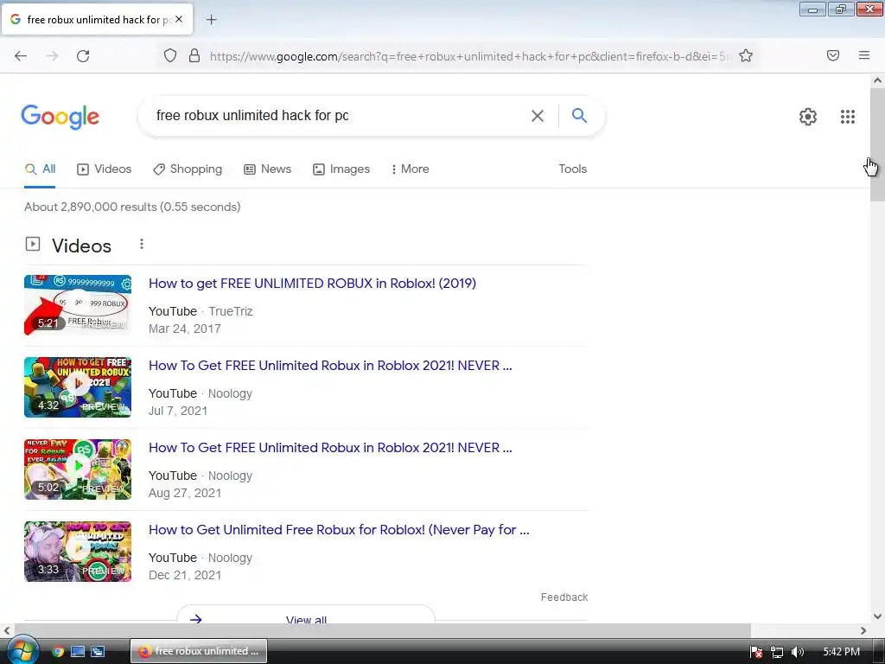Open volume speaker tray icon
Screen dimensions: 885x664
tap(797, 652)
